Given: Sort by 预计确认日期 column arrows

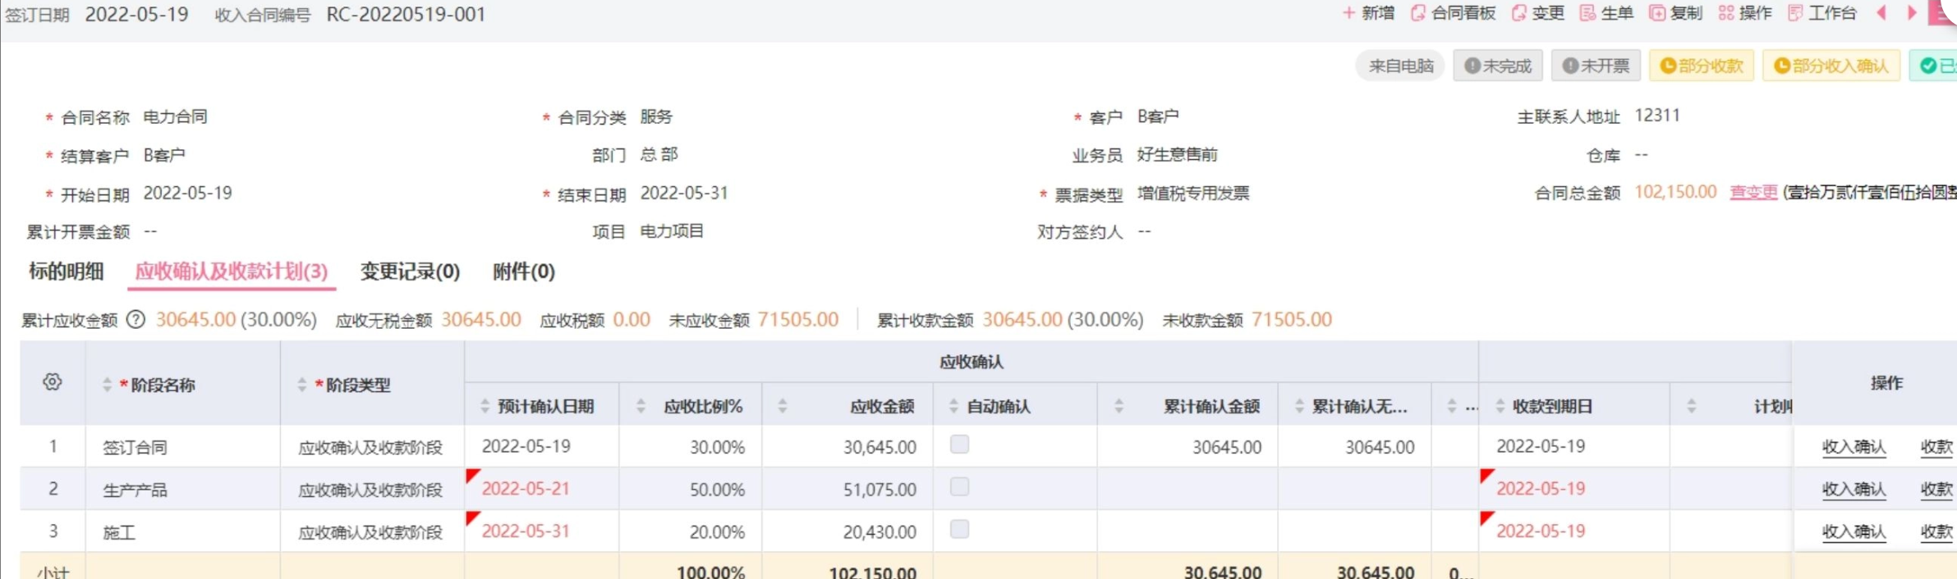Looking at the screenshot, I should [485, 406].
